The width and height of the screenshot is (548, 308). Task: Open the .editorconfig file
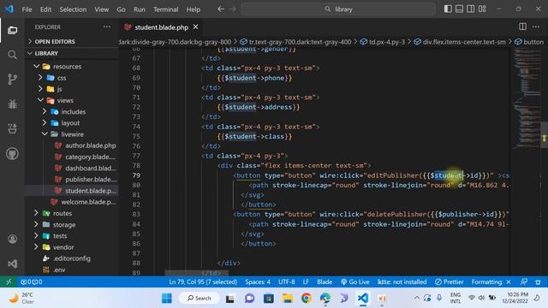(72, 258)
